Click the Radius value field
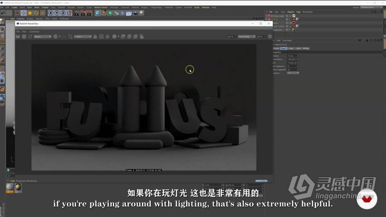The height and width of the screenshot is (217, 386). click(293, 56)
